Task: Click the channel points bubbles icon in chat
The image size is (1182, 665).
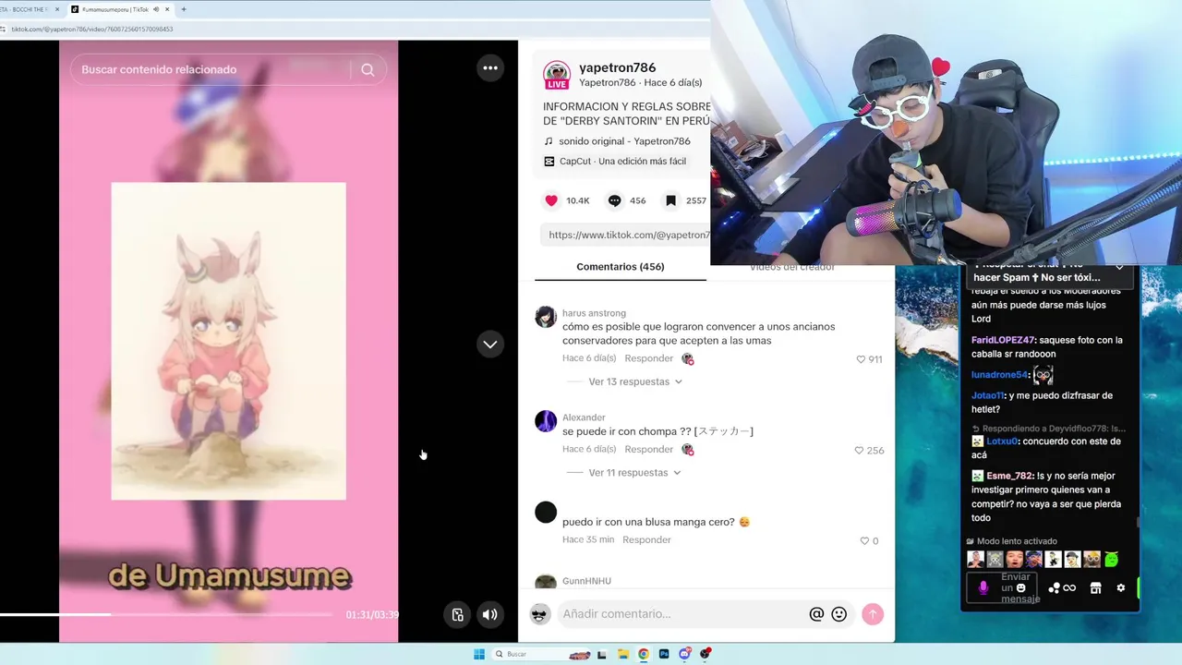Action: tap(1054, 588)
